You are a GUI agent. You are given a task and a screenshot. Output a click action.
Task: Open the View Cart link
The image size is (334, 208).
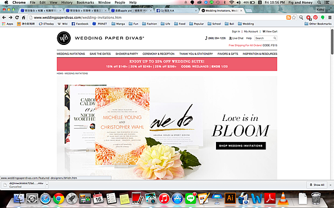pos(270,32)
